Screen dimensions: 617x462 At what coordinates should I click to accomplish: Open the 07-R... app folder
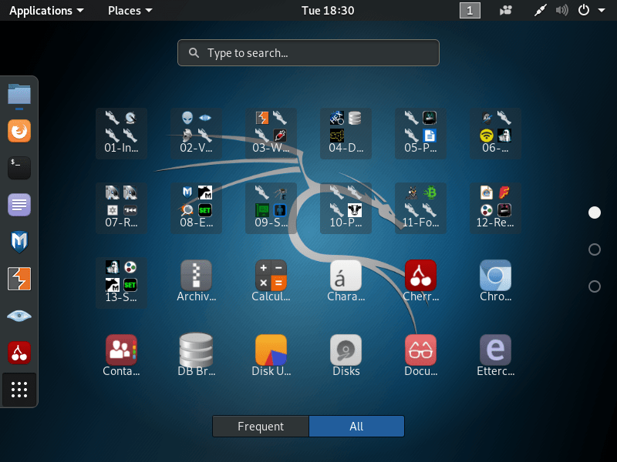[x=121, y=208]
